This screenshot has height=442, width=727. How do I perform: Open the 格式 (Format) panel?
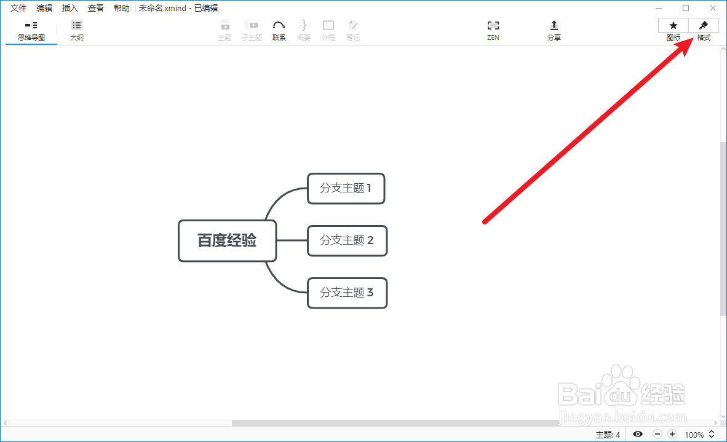click(x=703, y=29)
